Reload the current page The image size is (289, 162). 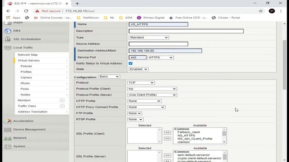pos(26,11)
